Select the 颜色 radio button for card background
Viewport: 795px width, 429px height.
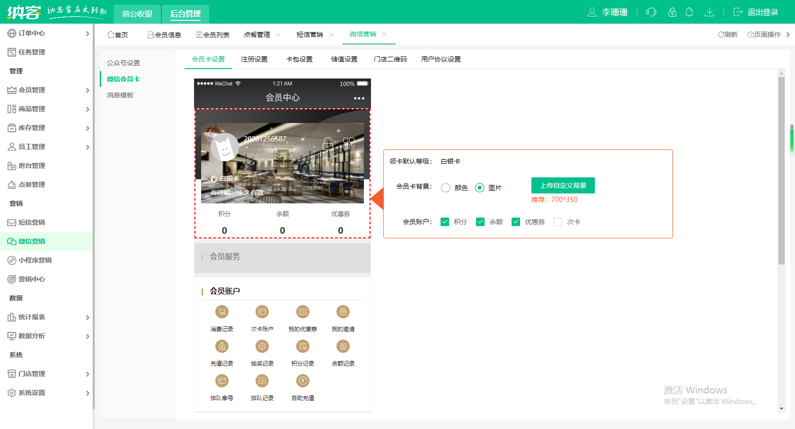445,187
